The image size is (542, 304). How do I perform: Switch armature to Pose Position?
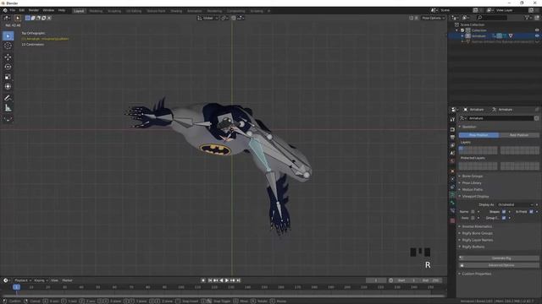[x=478, y=135]
